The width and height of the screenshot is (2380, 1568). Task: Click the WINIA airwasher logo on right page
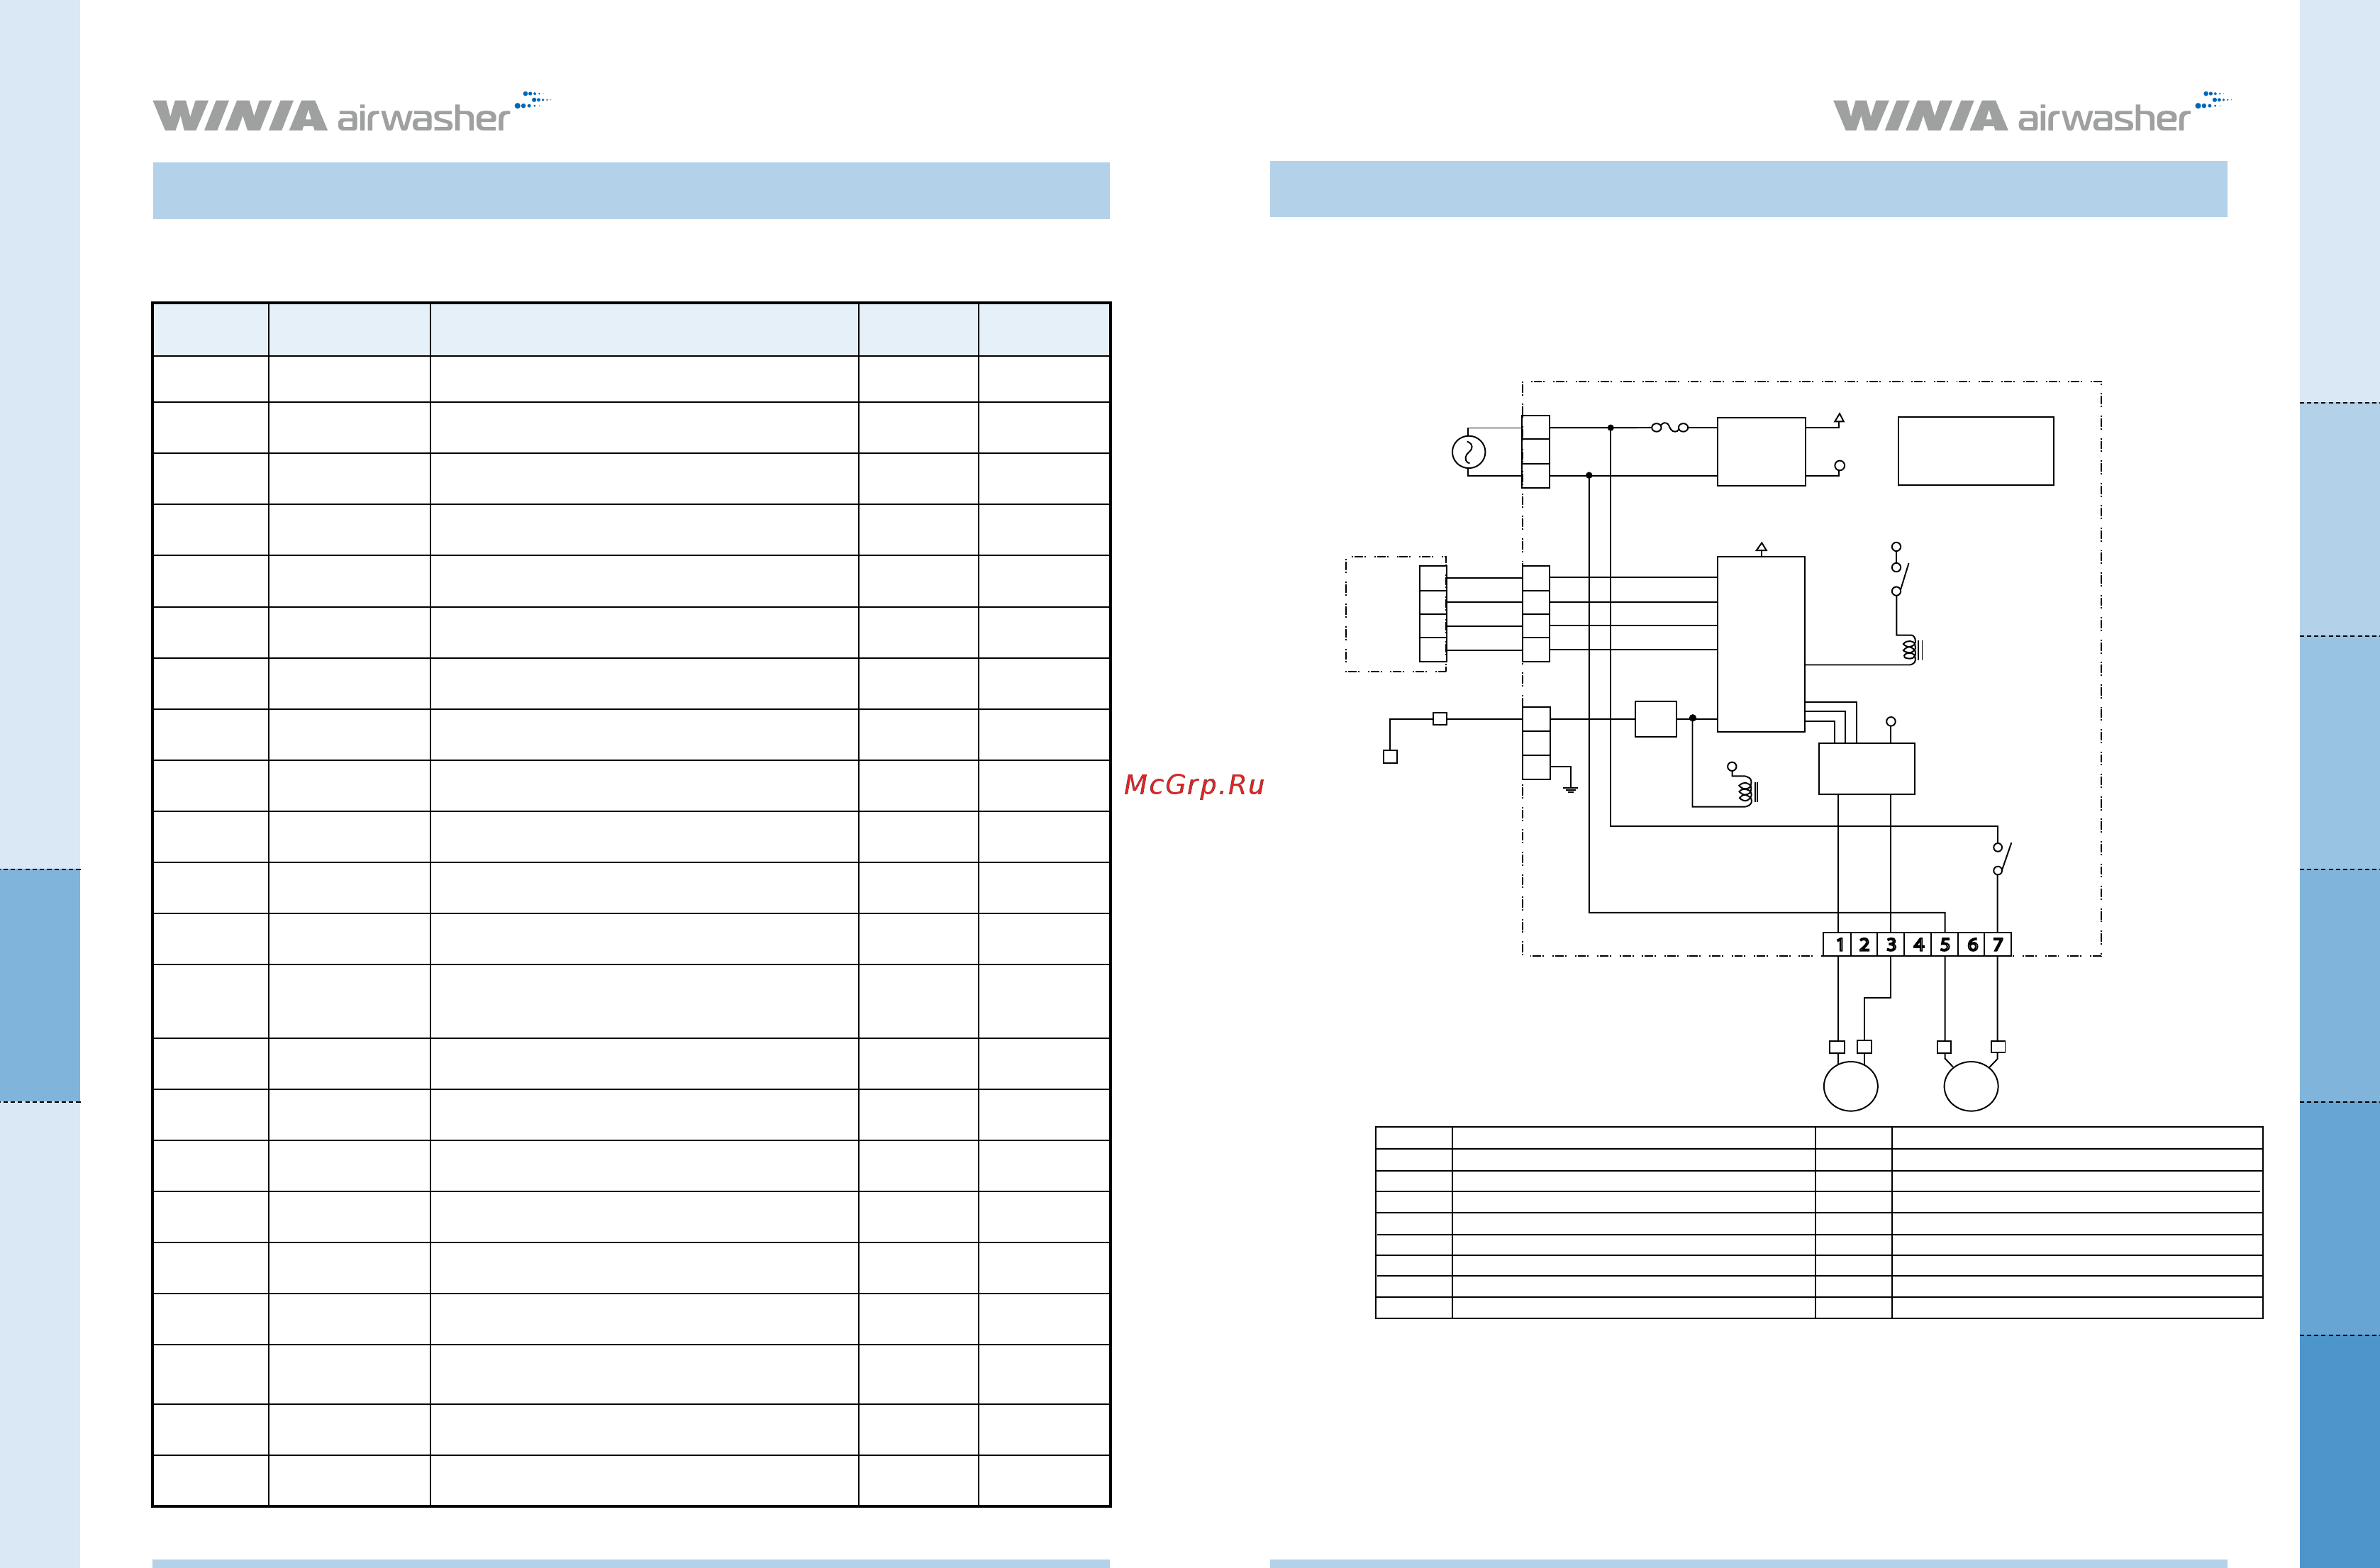(x=2031, y=112)
